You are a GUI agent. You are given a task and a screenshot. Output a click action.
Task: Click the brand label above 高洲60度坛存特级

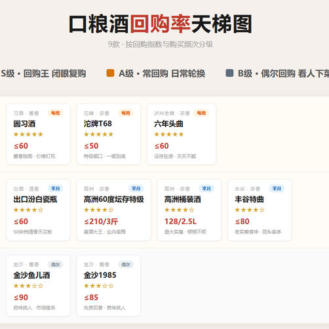[x=96, y=189]
